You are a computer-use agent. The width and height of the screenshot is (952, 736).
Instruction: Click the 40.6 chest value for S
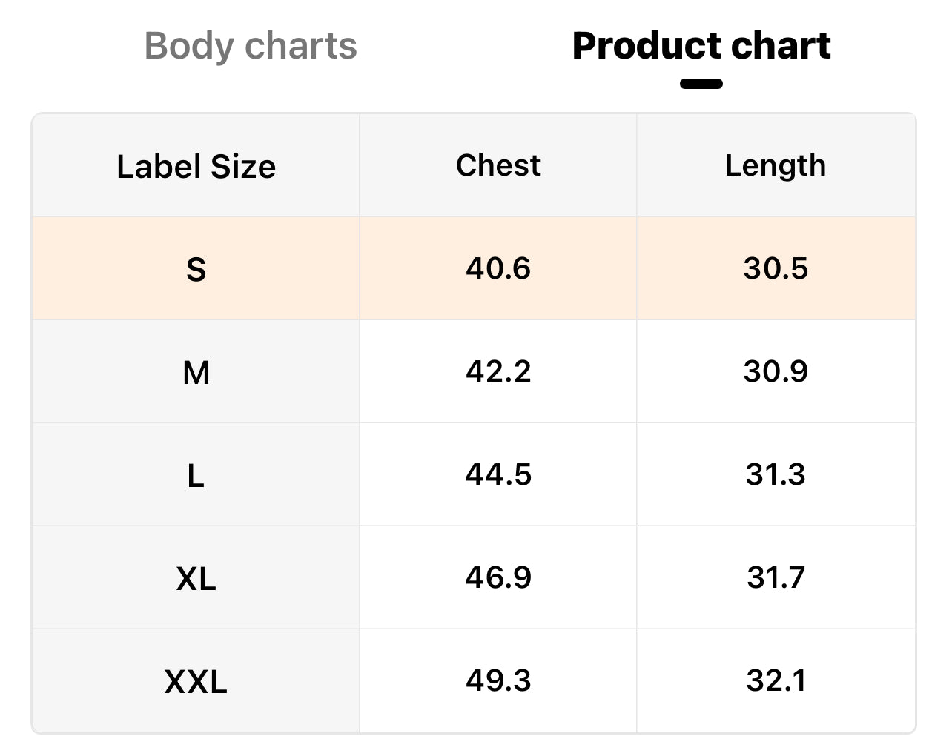tap(498, 268)
